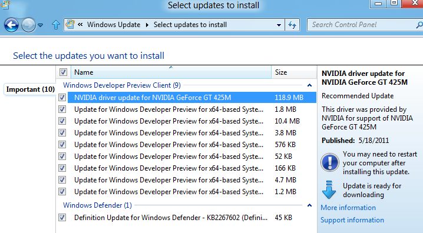Uncheck the 1.2 MB update checkbox
This screenshot has height=233, width=423.
pyautogui.click(x=62, y=191)
